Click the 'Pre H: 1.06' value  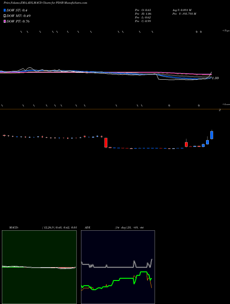tap(143, 14)
